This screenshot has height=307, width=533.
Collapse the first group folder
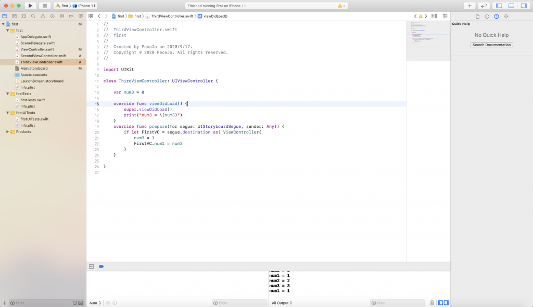point(7,31)
